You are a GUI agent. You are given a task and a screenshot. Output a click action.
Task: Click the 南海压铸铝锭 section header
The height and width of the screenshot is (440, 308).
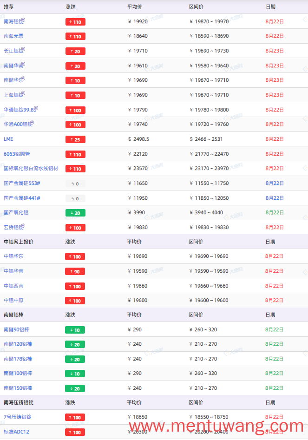click(x=19, y=403)
